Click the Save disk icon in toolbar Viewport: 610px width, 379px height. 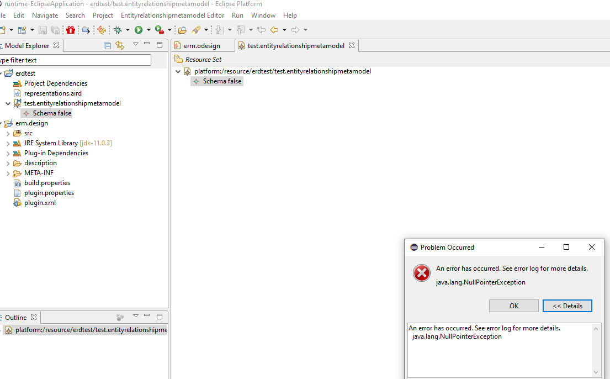tap(43, 30)
